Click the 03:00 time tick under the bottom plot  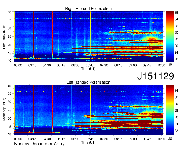(18, 139)
